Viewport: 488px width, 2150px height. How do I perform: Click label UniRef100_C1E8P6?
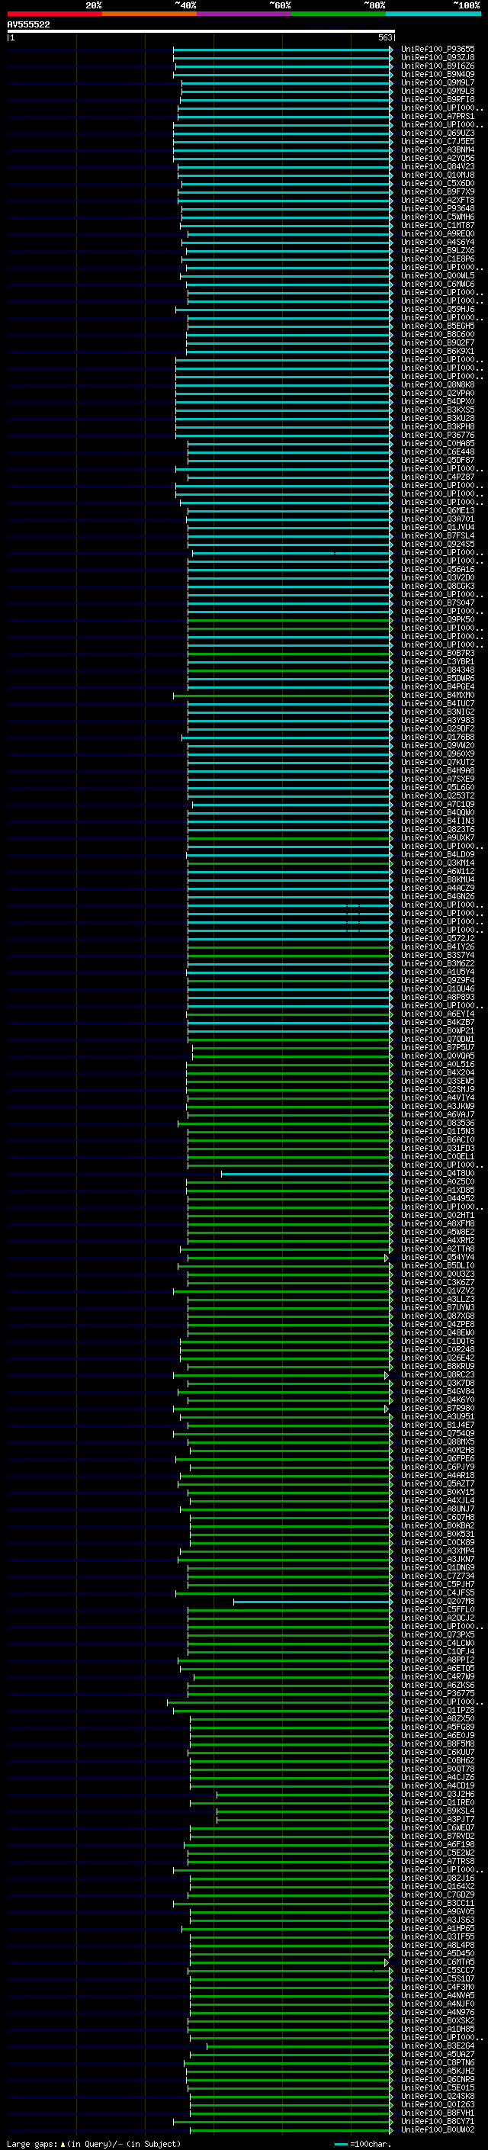click(x=438, y=259)
